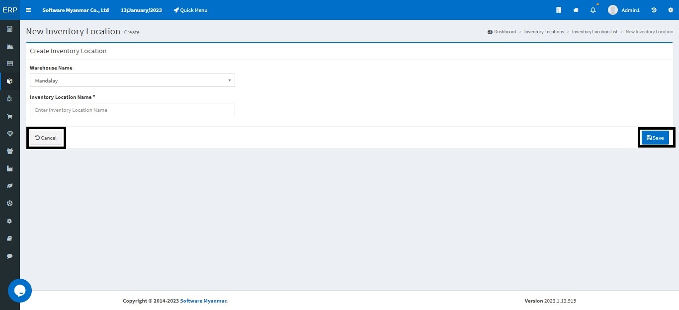Click the Save button
679x310 pixels.
point(655,138)
